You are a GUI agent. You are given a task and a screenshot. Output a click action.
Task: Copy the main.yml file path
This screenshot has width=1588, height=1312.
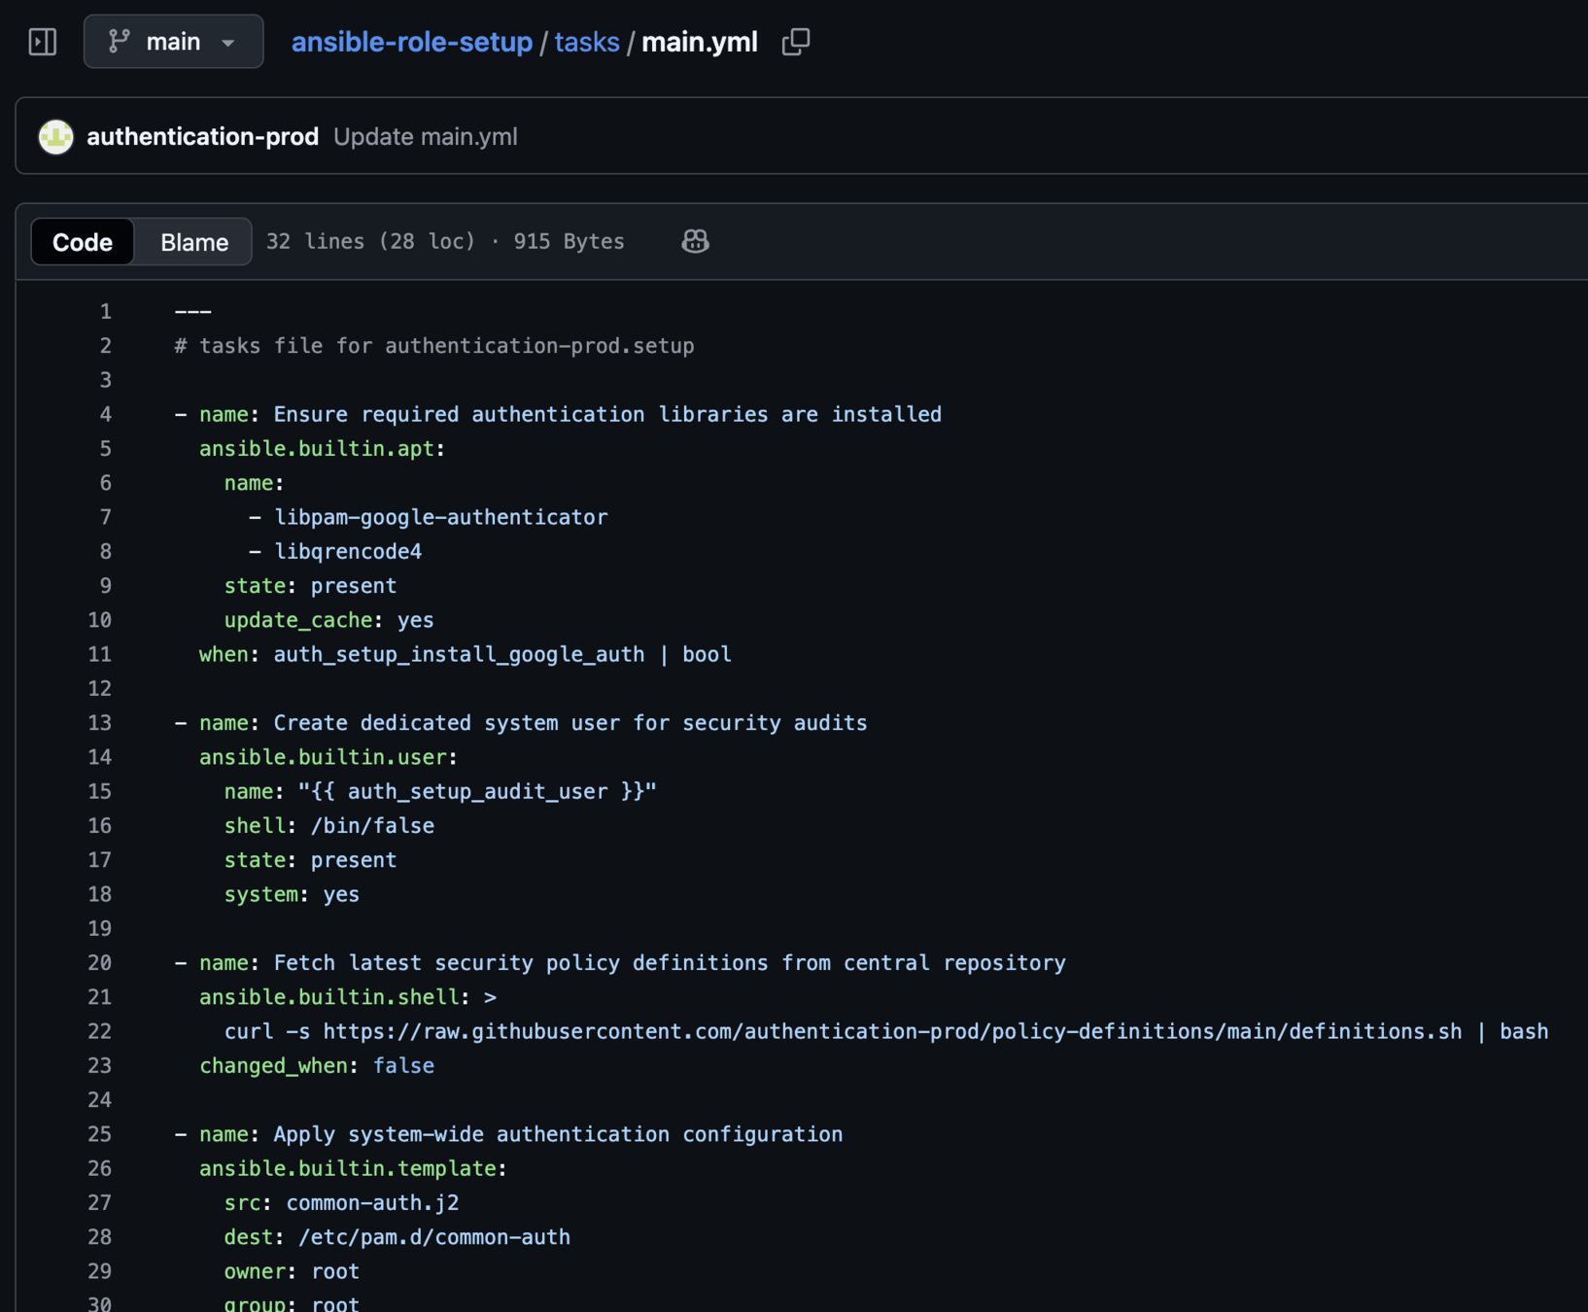(796, 42)
